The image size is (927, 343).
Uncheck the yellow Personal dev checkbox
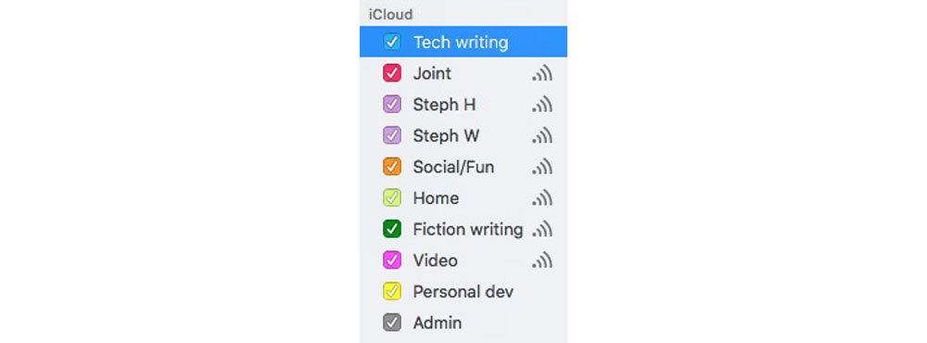[392, 291]
